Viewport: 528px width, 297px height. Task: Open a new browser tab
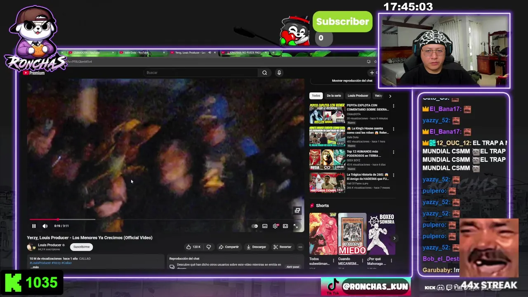pos(273,53)
